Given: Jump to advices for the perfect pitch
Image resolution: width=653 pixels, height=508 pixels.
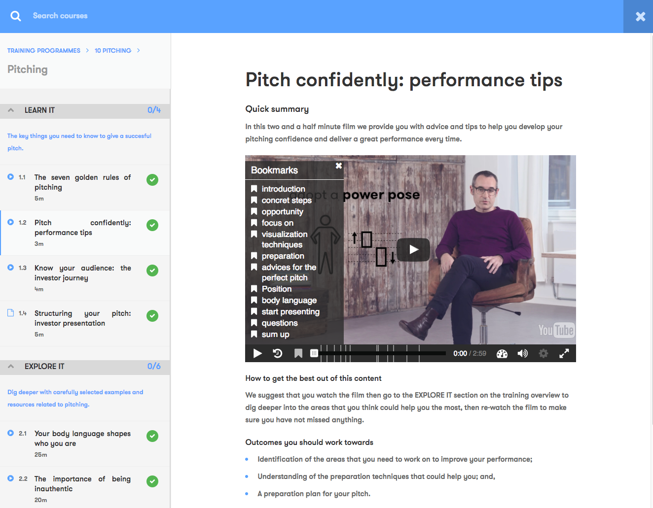Looking at the screenshot, I should [x=289, y=272].
